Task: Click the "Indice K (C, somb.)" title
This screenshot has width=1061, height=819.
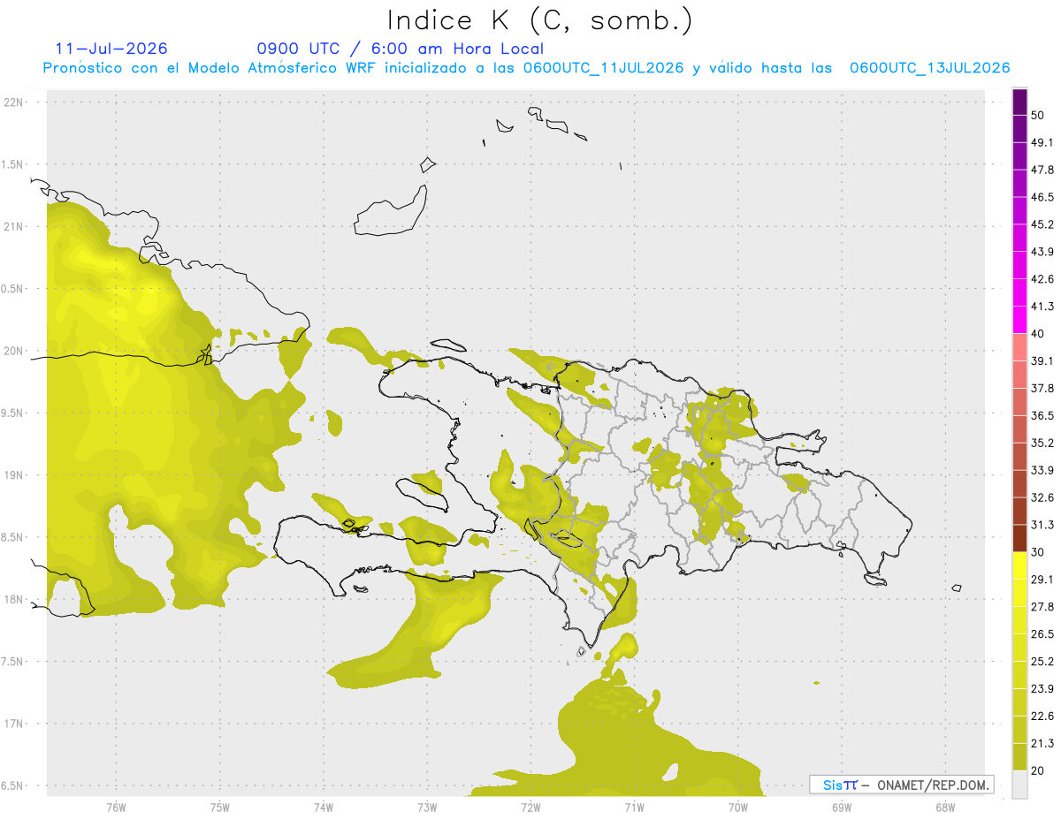Action: (x=540, y=20)
